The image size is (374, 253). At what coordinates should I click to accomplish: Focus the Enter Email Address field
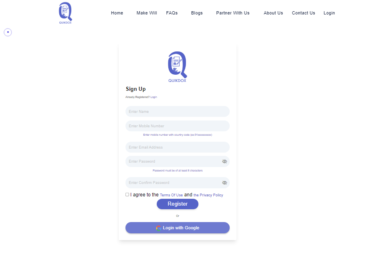pos(178,147)
